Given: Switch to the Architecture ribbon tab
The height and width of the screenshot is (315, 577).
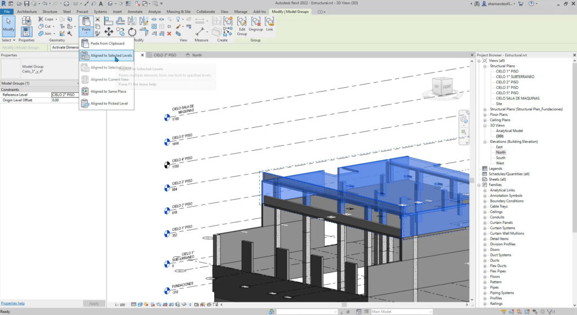Looking at the screenshot, I should tap(28, 11).
